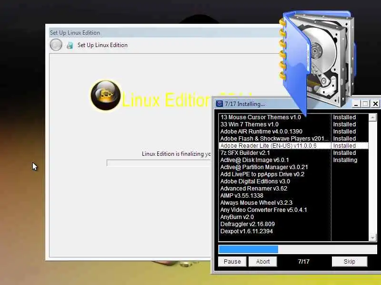Viewport: 381px width, 285px height.
Task: Select highlighted Adobe Reader Lite (EN-US) row
Action: pyautogui.click(x=293, y=146)
